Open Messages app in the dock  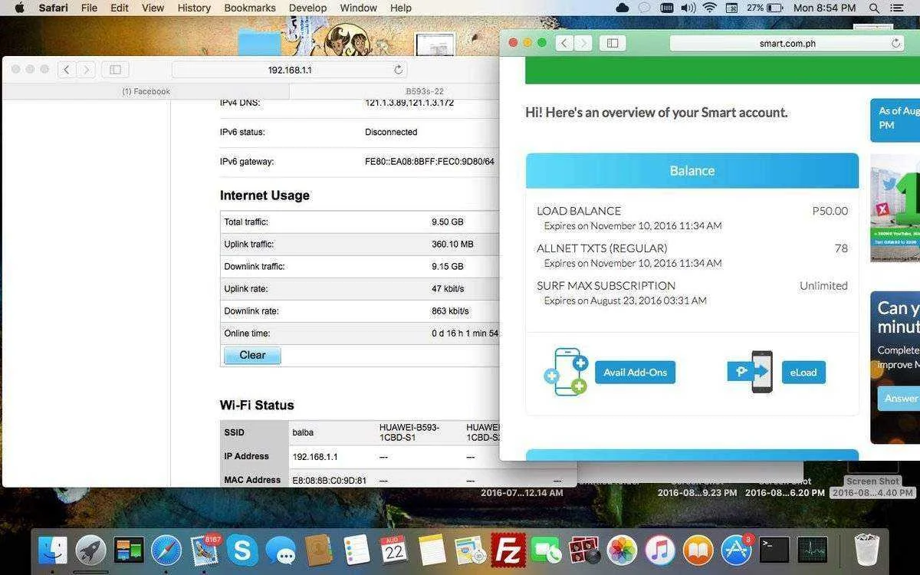281,550
